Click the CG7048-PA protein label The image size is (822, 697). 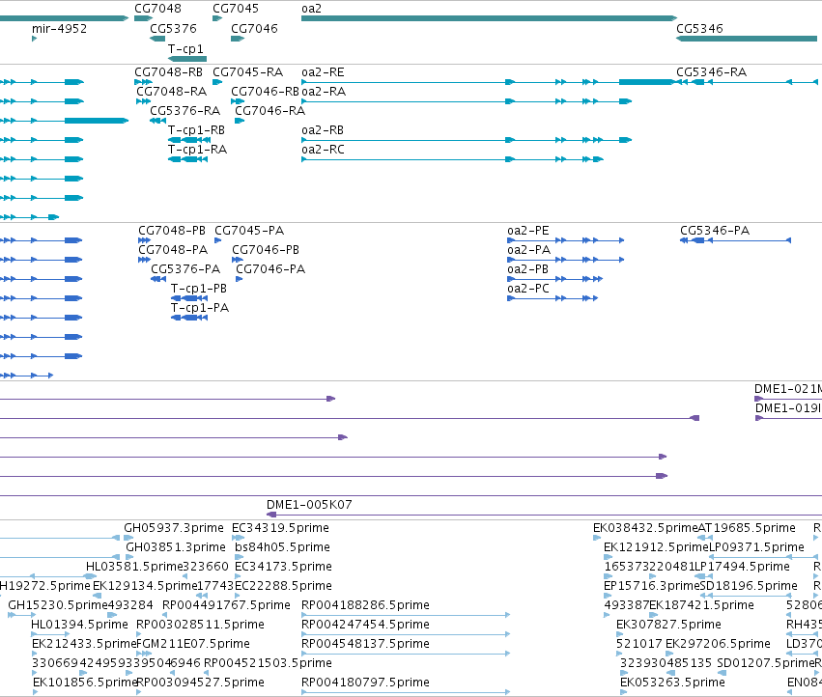click(173, 250)
